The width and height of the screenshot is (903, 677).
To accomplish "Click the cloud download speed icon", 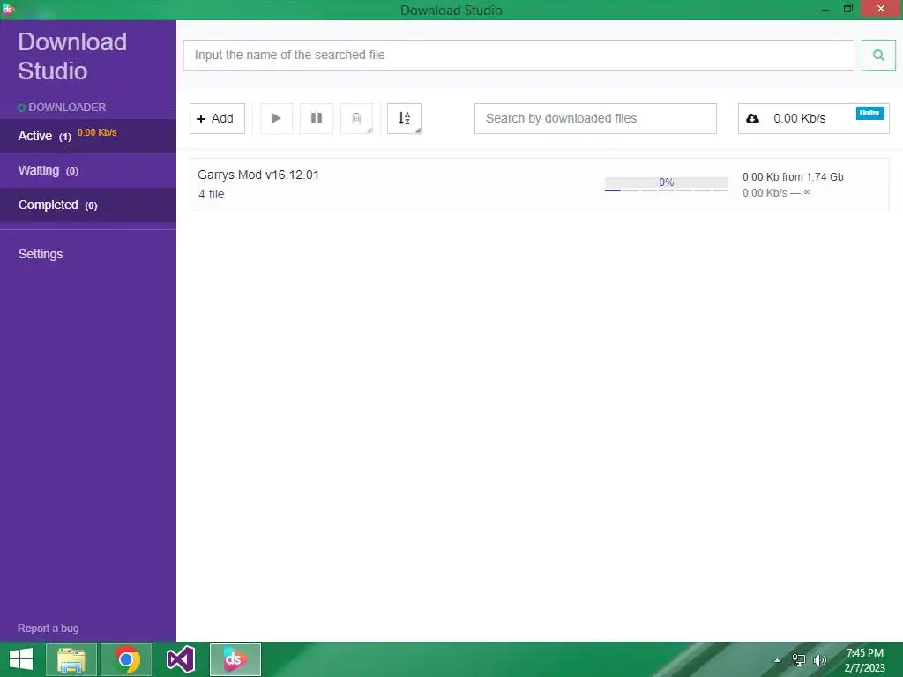I will point(752,119).
